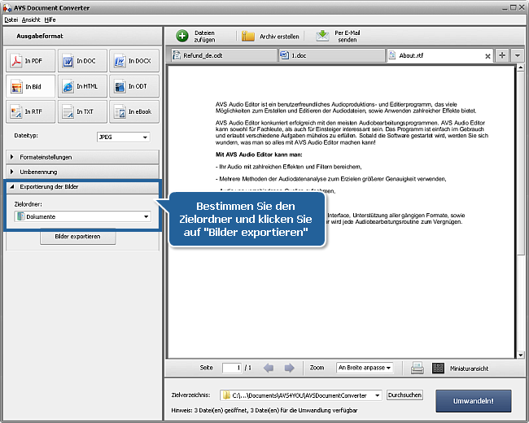Viewport: 529px width, 423px height.
Task: Pick the In eBook output format
Action: point(134,111)
